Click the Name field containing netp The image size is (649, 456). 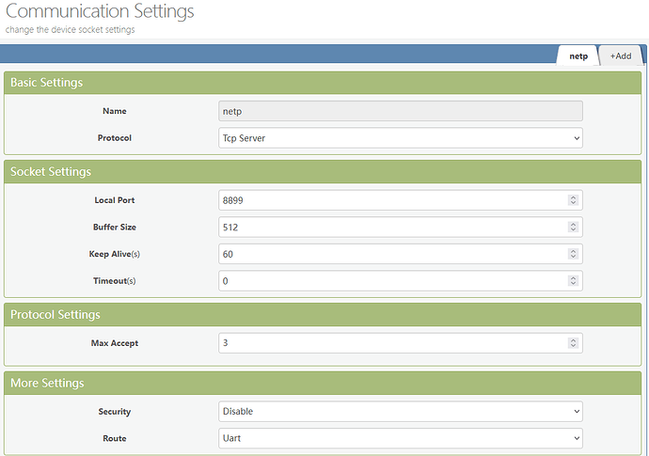point(400,111)
